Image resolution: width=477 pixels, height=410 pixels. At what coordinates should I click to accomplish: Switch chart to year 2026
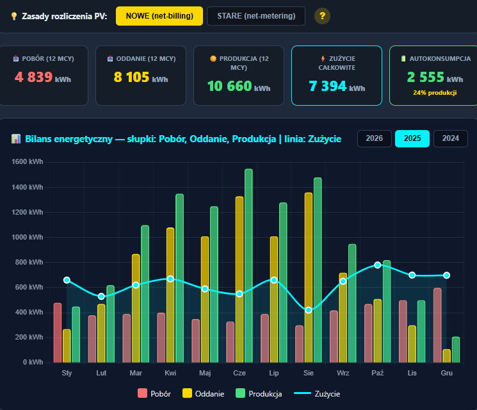coord(374,138)
